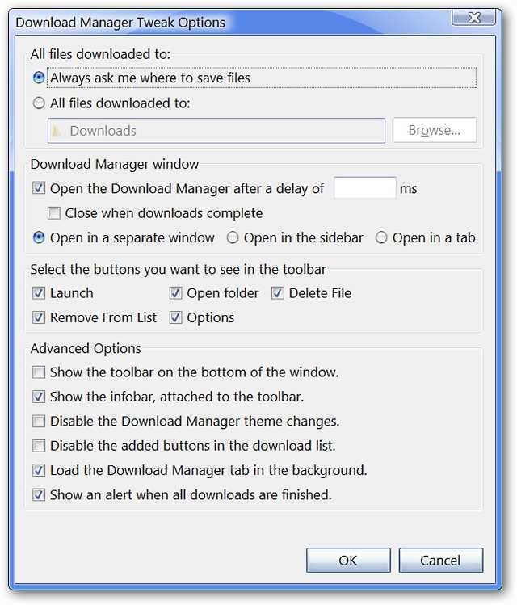Select 'All files downloaded to:' radio option
517x605 pixels.
point(39,103)
